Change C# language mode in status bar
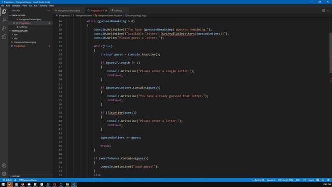 pyautogui.click(x=305, y=180)
